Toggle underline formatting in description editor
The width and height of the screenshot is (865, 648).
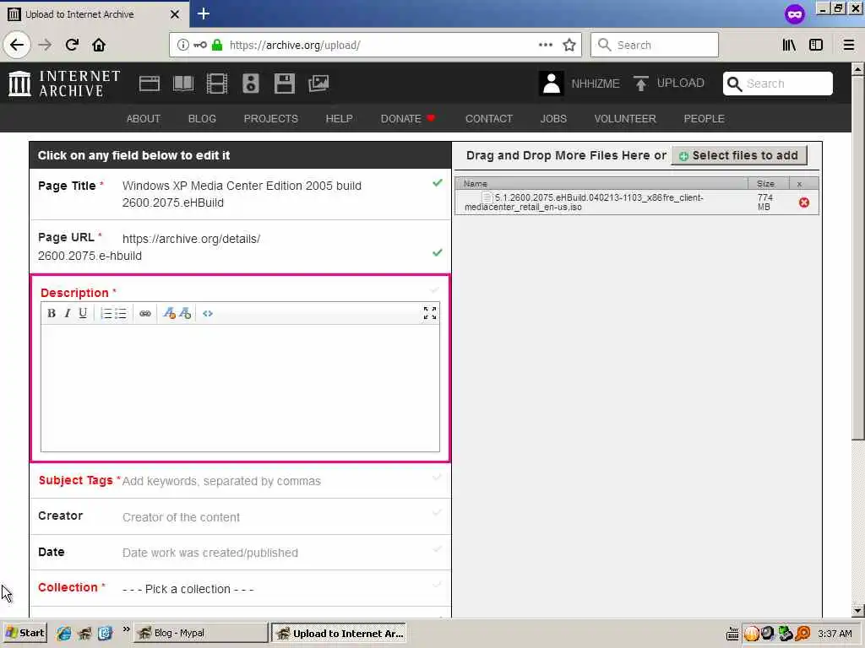pos(83,314)
